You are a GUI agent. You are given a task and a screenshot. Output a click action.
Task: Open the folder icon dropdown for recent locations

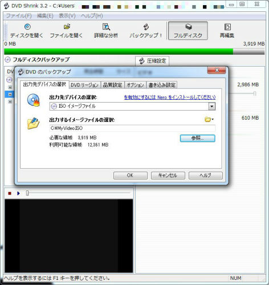click(209, 120)
